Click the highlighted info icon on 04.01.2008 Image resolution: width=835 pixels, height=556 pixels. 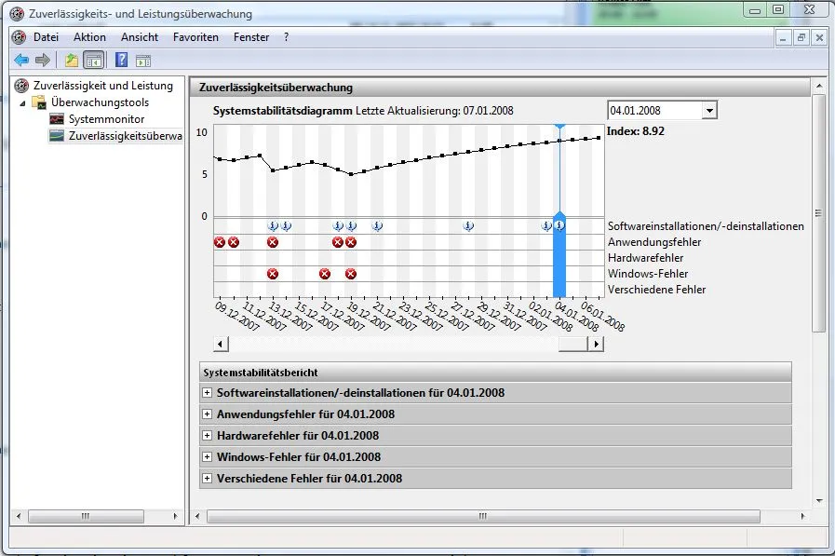point(559,225)
